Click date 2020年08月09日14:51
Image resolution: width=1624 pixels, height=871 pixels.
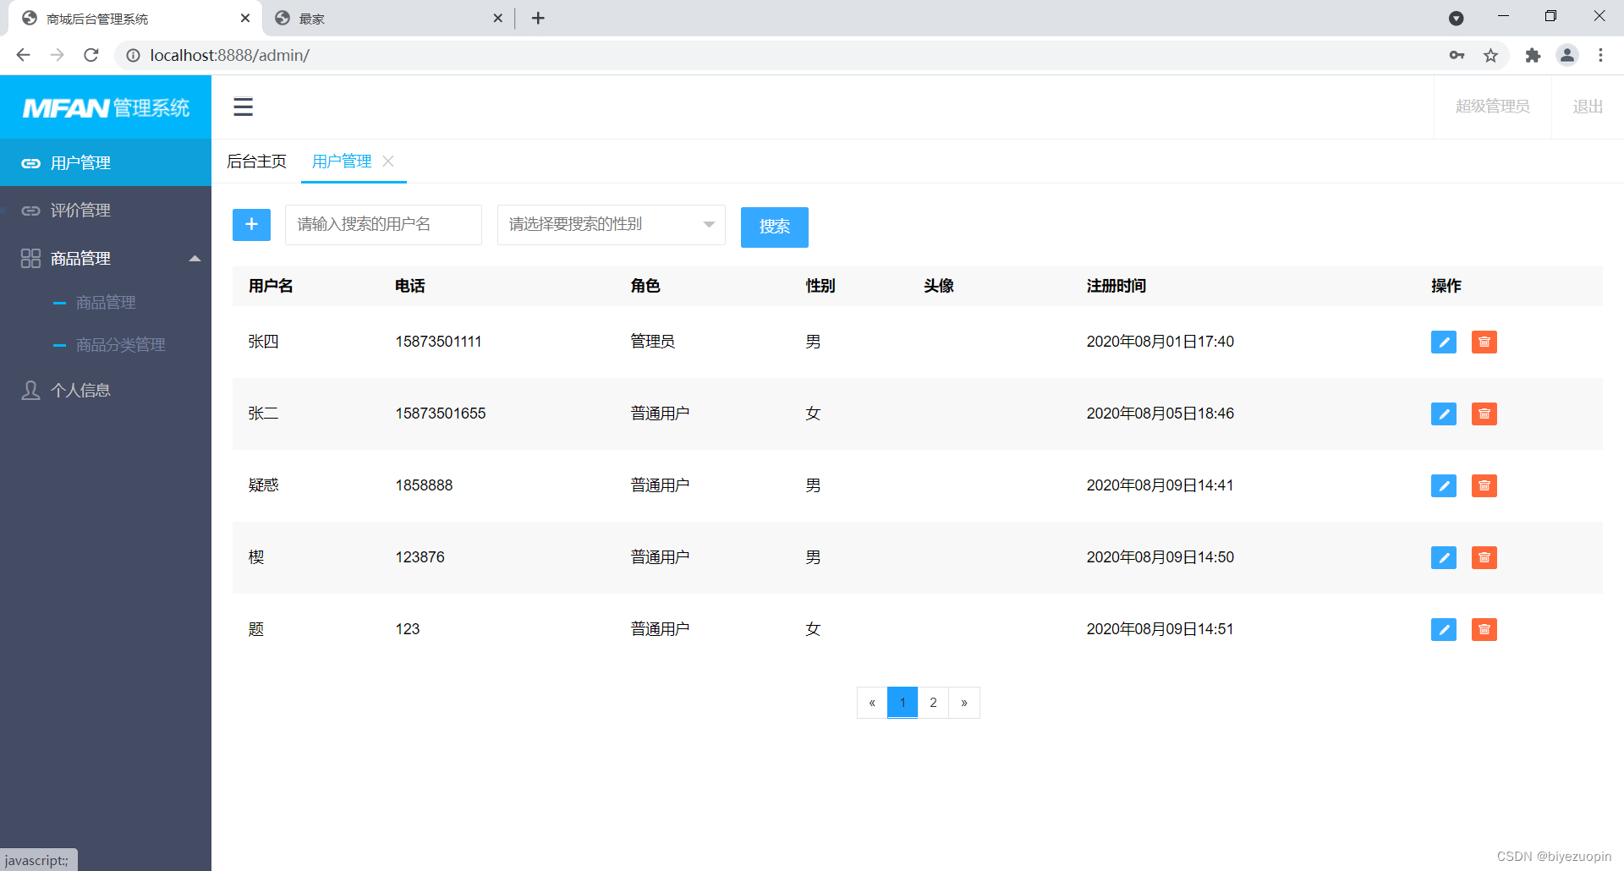[x=1160, y=629]
